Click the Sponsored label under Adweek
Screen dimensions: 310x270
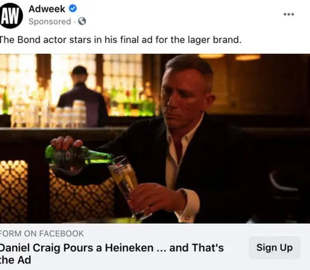click(49, 22)
